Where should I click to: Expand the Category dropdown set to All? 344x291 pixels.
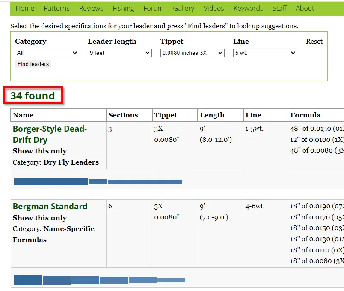(x=47, y=53)
